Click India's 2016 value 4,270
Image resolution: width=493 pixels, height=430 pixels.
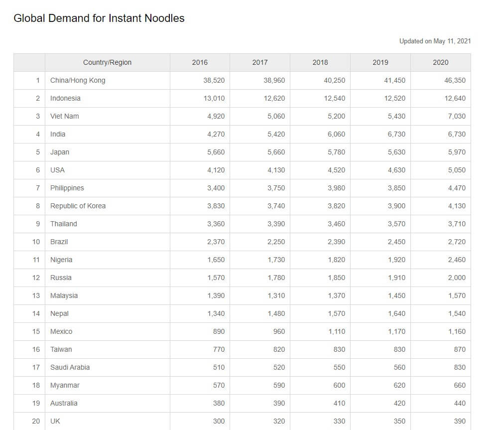pyautogui.click(x=216, y=135)
